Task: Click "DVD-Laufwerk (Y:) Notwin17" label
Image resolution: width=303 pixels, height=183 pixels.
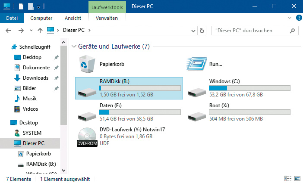Action: (x=132, y=130)
